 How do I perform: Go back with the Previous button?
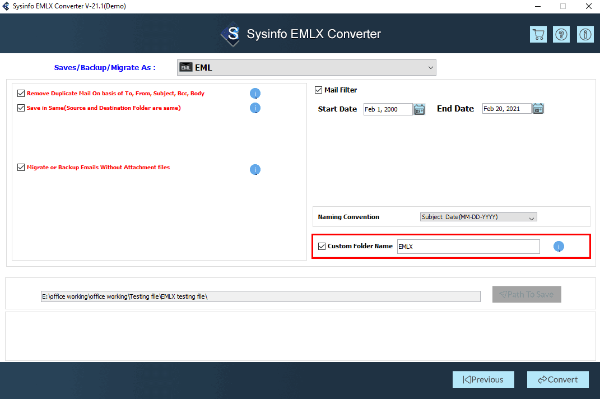483,379
